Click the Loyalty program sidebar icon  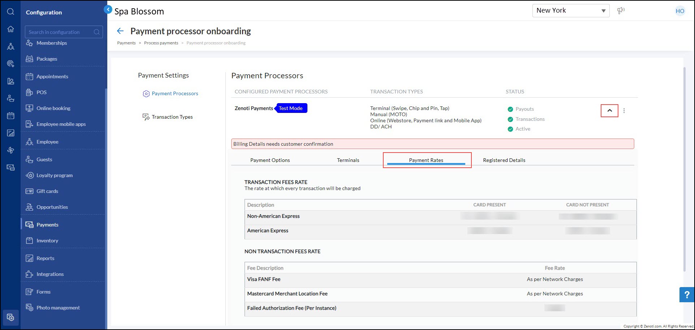(x=29, y=175)
